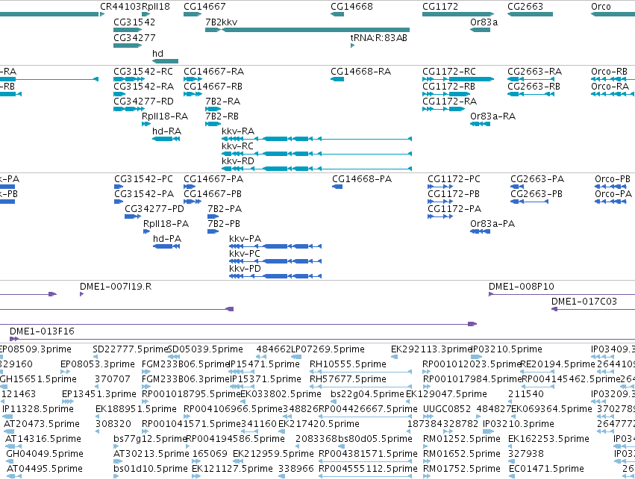Click EST RM01252.5prime label
The height and width of the screenshot is (480, 635).
point(462,439)
